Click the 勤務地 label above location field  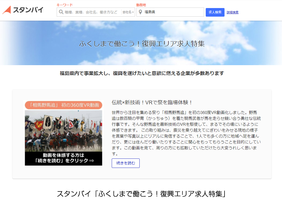click(141, 5)
